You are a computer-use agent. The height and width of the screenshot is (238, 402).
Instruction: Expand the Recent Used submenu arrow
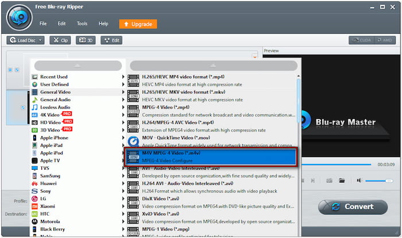pos(123,77)
